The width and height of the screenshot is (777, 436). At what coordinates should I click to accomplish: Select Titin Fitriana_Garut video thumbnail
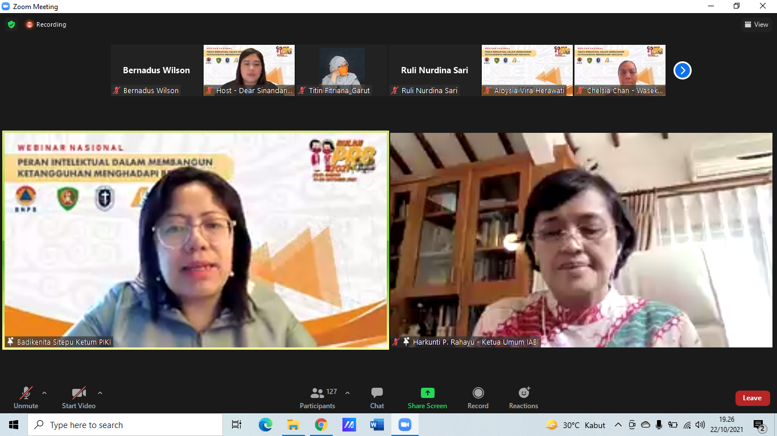(342, 70)
